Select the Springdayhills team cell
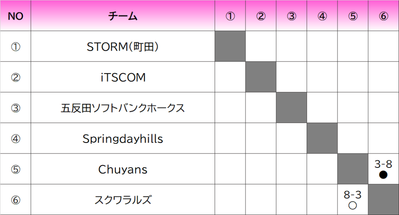Screen dimensions: 399x215 pyautogui.click(x=123, y=138)
